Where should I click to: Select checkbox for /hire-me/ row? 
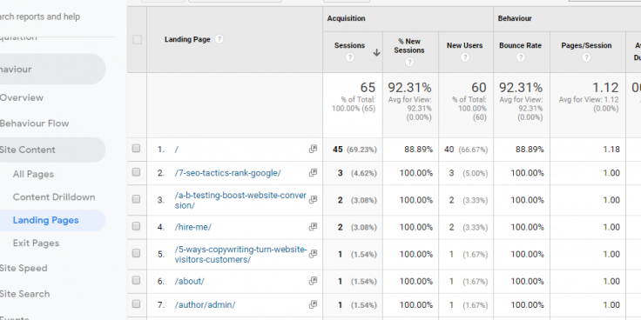136,226
